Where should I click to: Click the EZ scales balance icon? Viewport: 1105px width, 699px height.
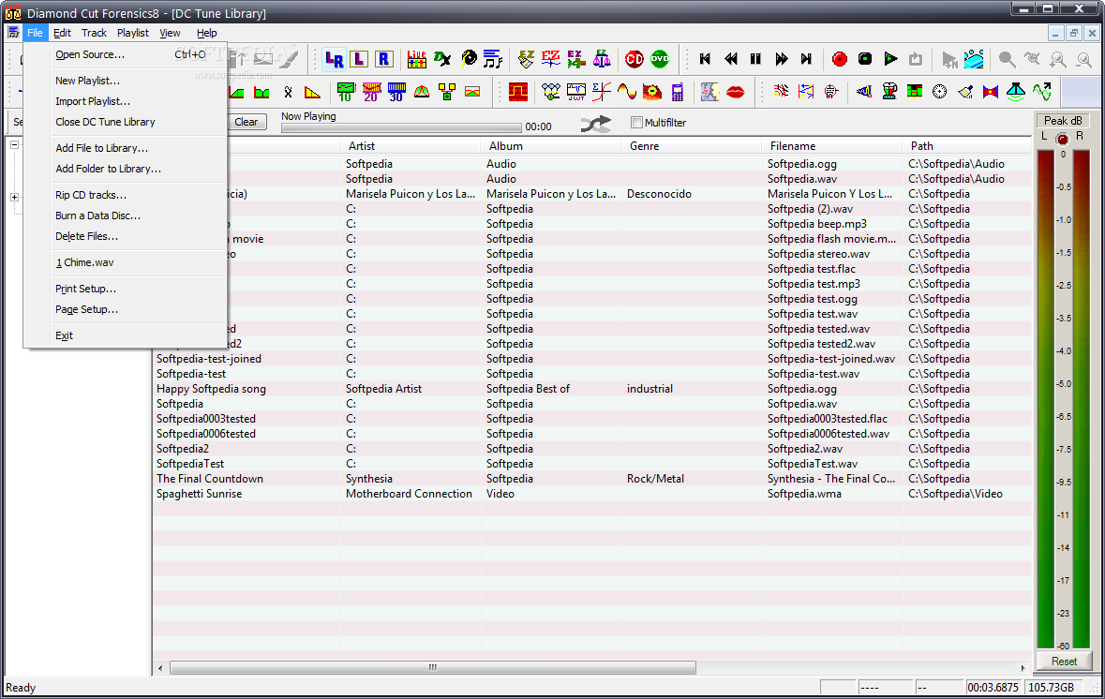(x=602, y=59)
